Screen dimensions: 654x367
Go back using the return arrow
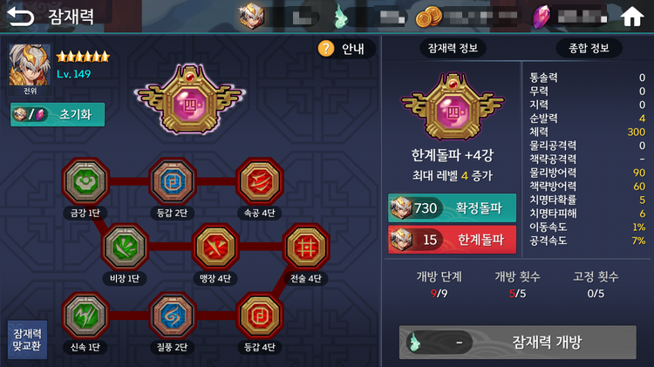coord(21,17)
